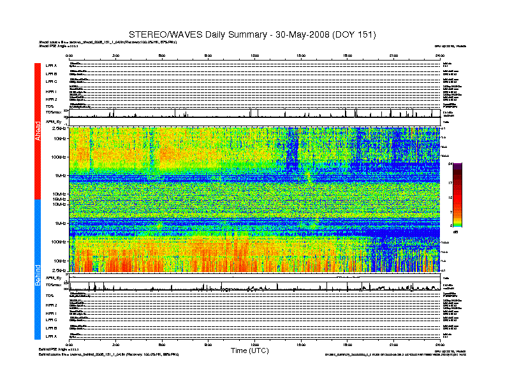Click the Ahead source file text line
Image resolution: width=505 pixels, height=390 pixels.
point(108,42)
